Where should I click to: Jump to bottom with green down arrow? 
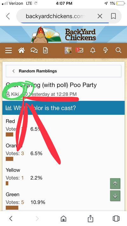(115, 196)
